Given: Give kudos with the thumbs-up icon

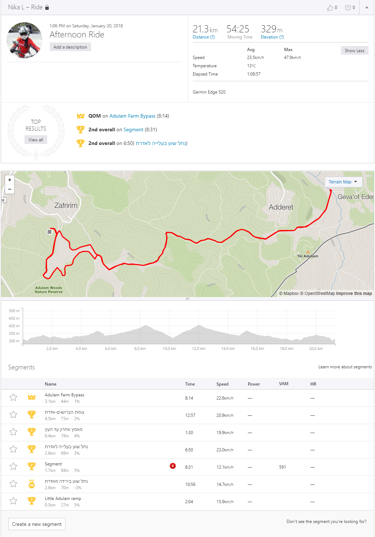Looking at the screenshot, I should click(330, 8).
